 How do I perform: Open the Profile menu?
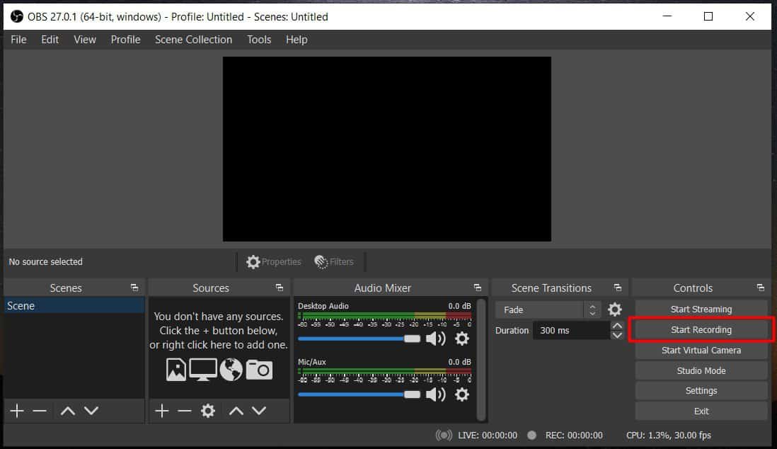125,40
